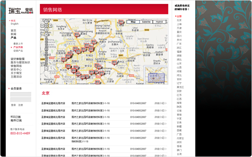
Task: Select 上海 in the province list
Action: (x=179, y=24)
